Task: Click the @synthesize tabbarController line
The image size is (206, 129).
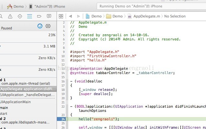Action: coord(122,73)
